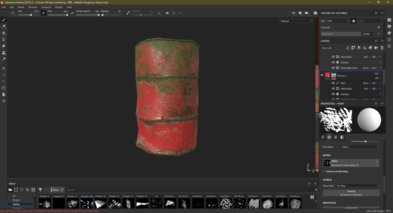
Task: Delete layer using the trash icon
Action: (382, 48)
